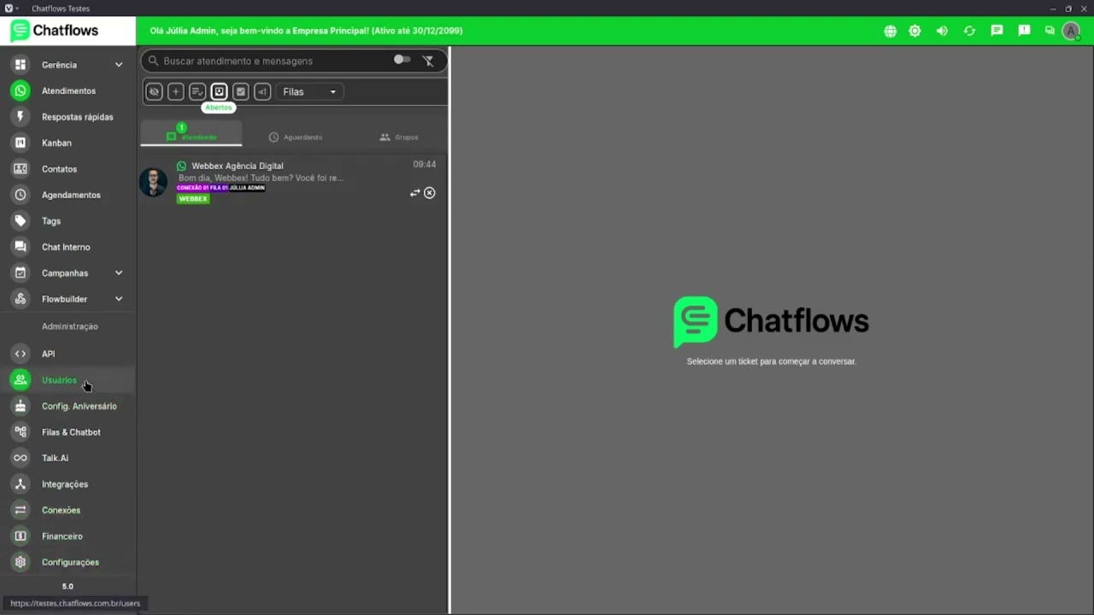Image resolution: width=1094 pixels, height=615 pixels.
Task: Open Contatos in the sidebar
Action: [x=68, y=169]
